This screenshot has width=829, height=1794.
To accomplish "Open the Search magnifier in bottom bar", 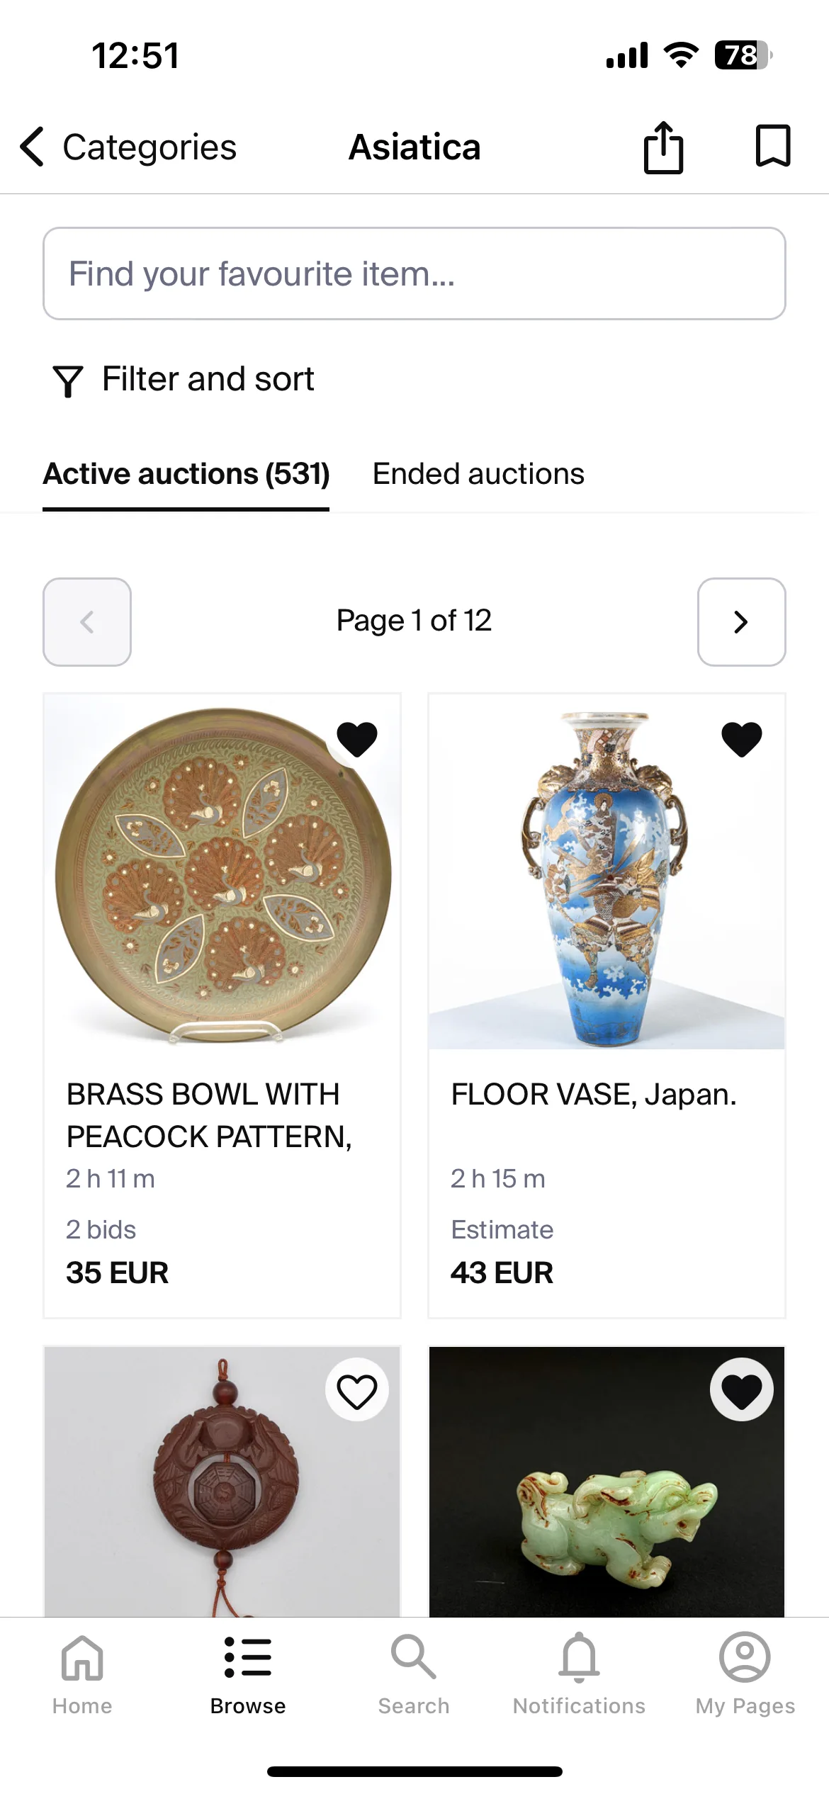I will tap(414, 1657).
